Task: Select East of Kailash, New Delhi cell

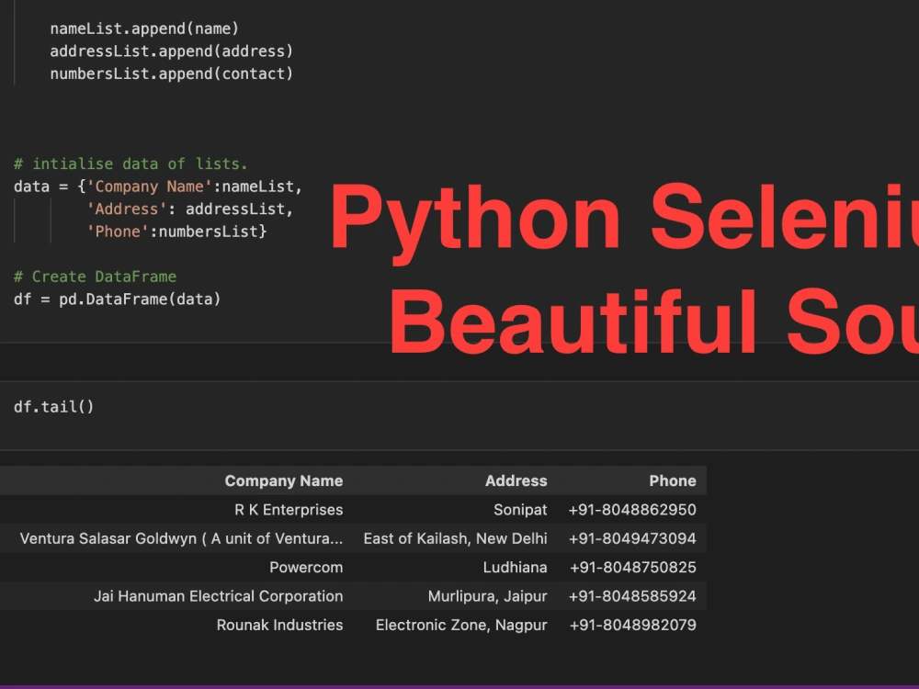Action: click(455, 538)
